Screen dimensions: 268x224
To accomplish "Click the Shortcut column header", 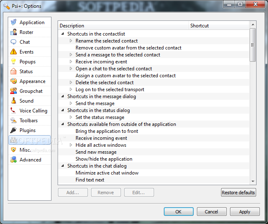I will [x=219, y=26].
